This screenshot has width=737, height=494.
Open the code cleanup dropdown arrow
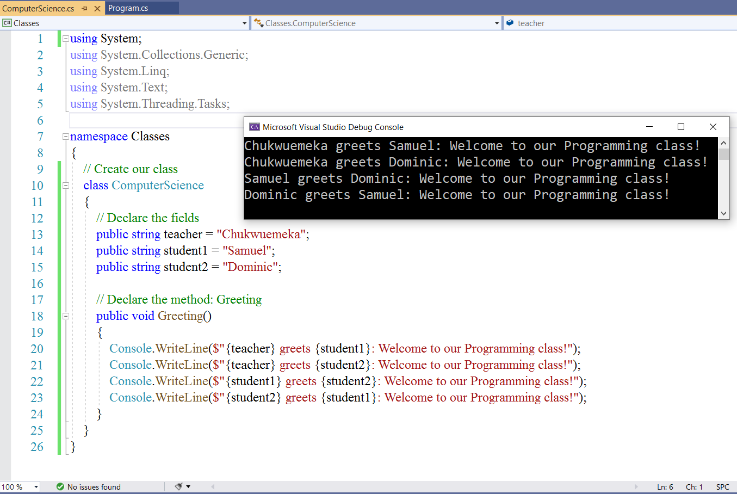click(188, 486)
